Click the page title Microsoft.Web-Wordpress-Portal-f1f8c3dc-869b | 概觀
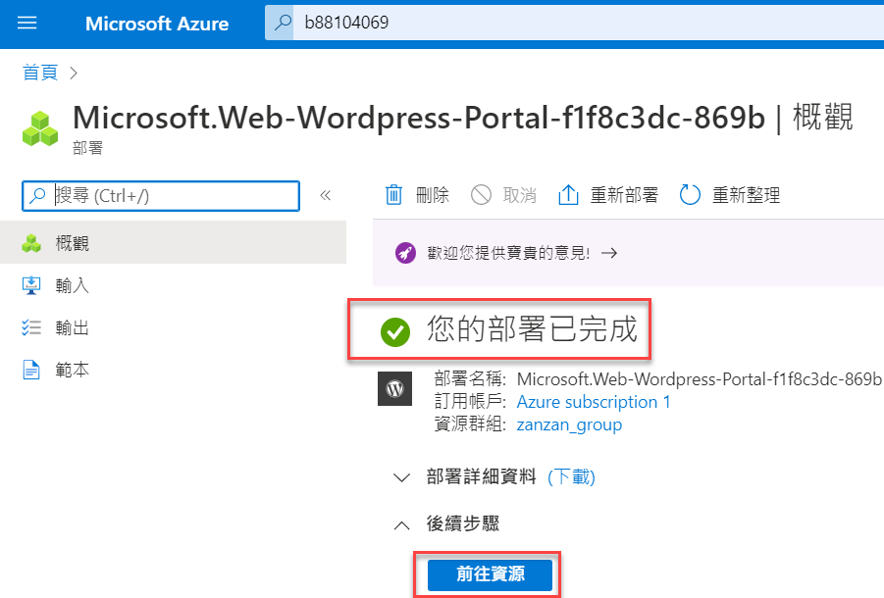884x598 pixels. [x=463, y=117]
